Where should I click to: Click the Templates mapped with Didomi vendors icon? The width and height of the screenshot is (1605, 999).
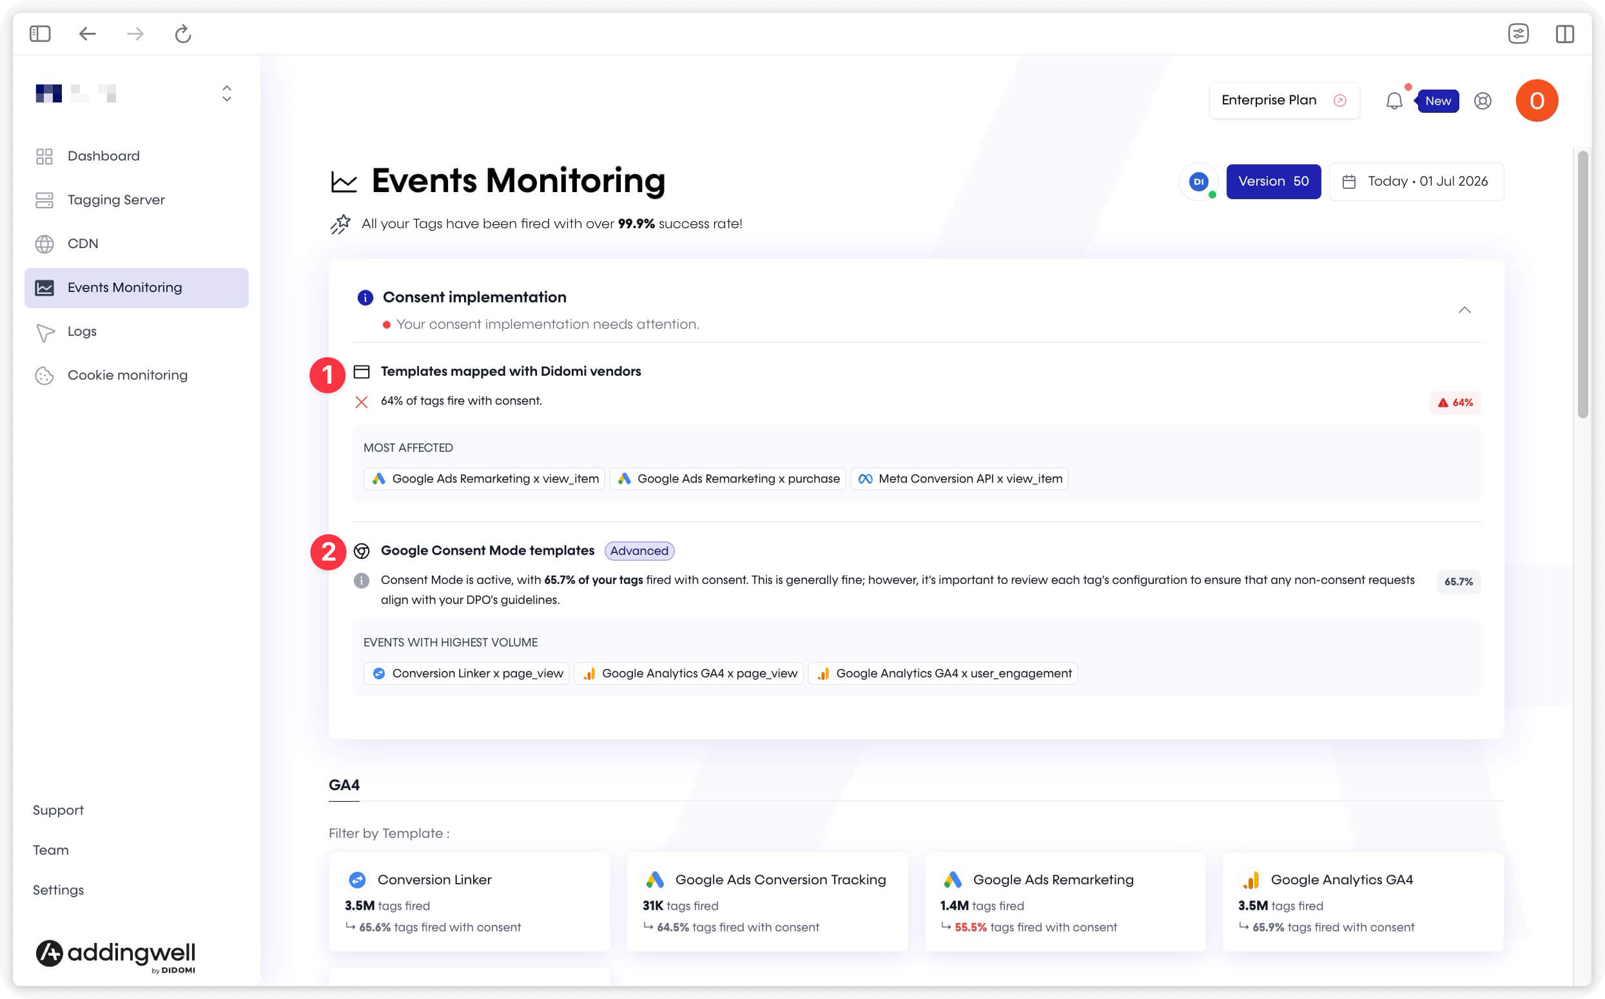tap(362, 371)
